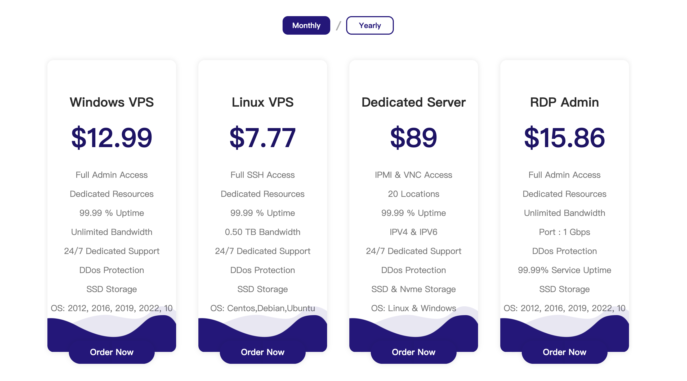Click the Dedicated Server plan title
Viewport: 687px width, 381px height.
coord(413,102)
